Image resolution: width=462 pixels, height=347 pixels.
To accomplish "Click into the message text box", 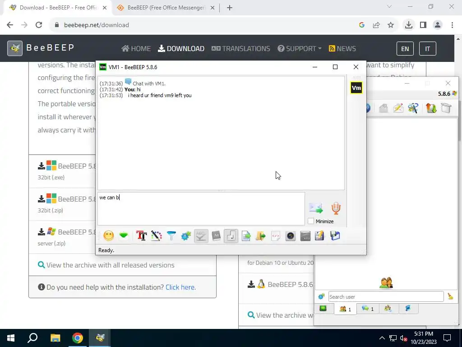I will click(x=201, y=209).
